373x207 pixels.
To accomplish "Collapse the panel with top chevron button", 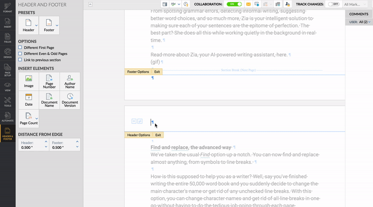I will pos(90,4).
